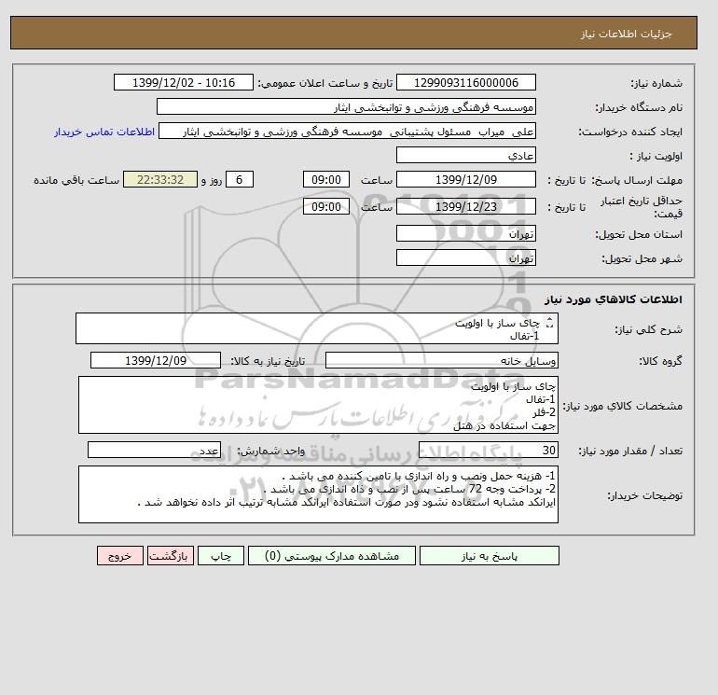Click the شهر محل تحویل field
The width and height of the screenshot is (718, 695).
click(x=465, y=257)
